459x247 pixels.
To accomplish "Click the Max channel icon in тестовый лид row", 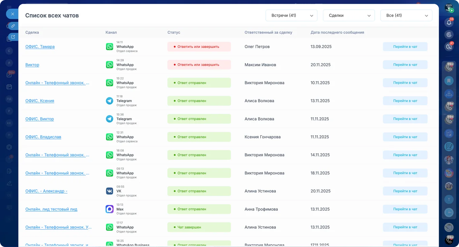I will (x=109, y=209).
